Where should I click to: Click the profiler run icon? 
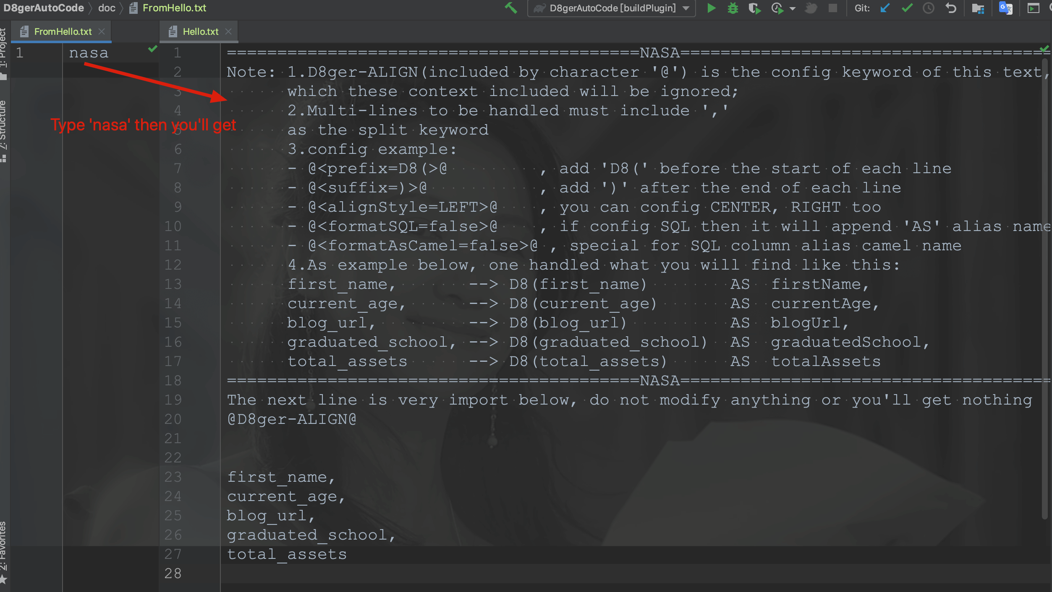click(x=777, y=8)
